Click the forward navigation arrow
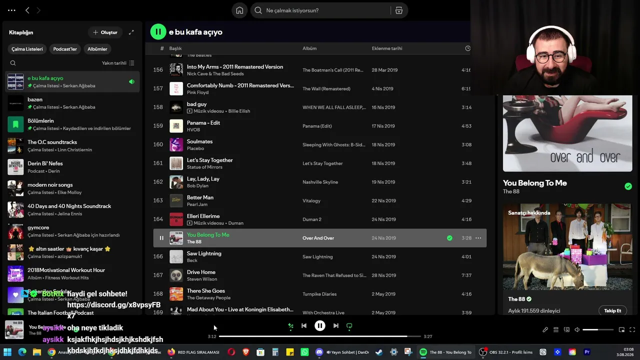Viewport: 640px width, 360px height. tap(38, 10)
